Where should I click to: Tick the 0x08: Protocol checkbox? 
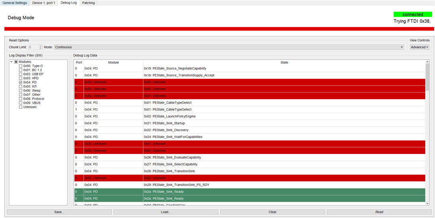[21, 99]
